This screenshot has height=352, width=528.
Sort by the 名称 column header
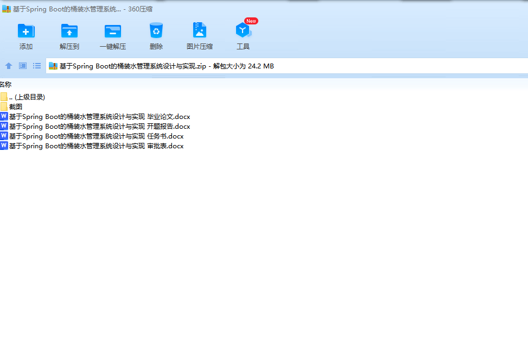coord(6,85)
